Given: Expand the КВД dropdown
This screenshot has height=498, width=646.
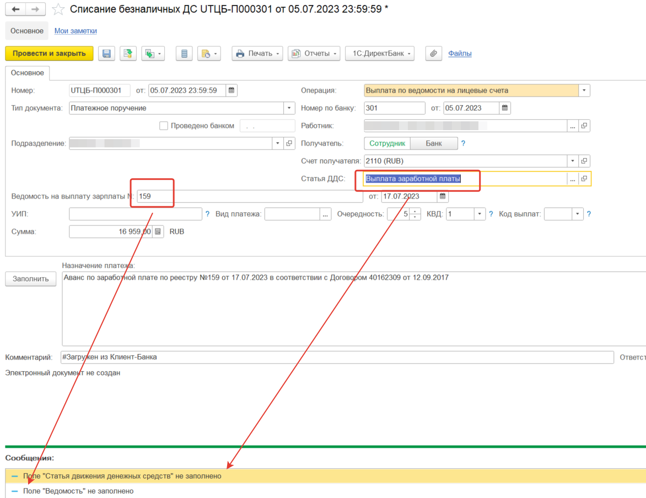Looking at the screenshot, I should (x=480, y=214).
